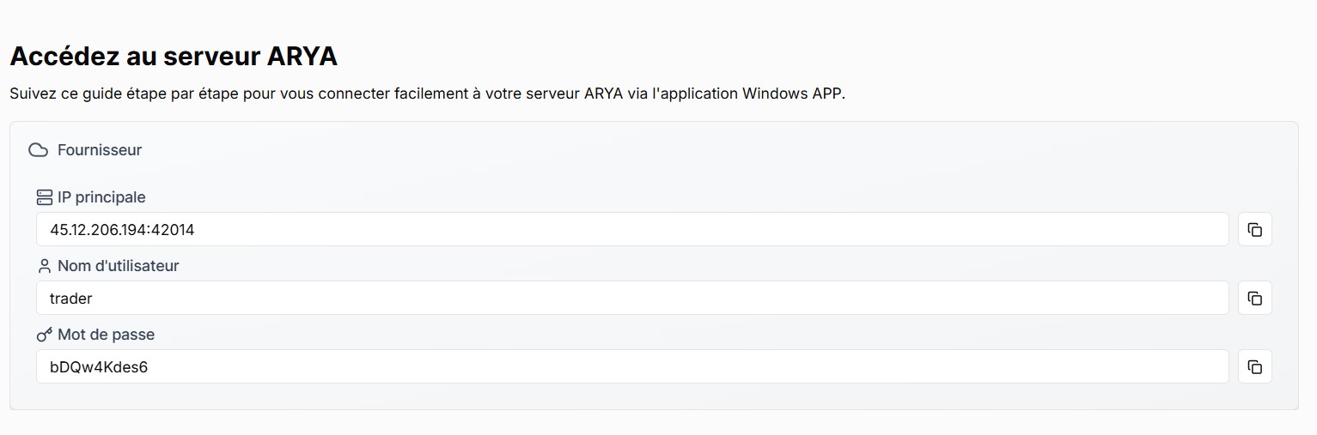Copy the IP principale address
Image resolution: width=1317 pixels, height=435 pixels.
click(x=1254, y=229)
